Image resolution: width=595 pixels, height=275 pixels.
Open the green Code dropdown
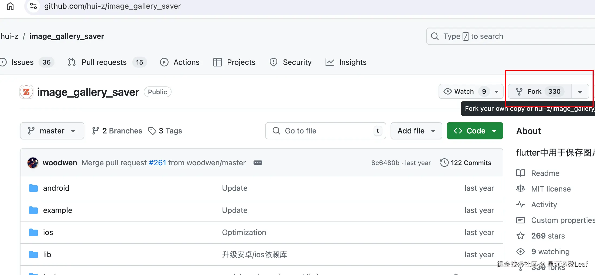475,131
